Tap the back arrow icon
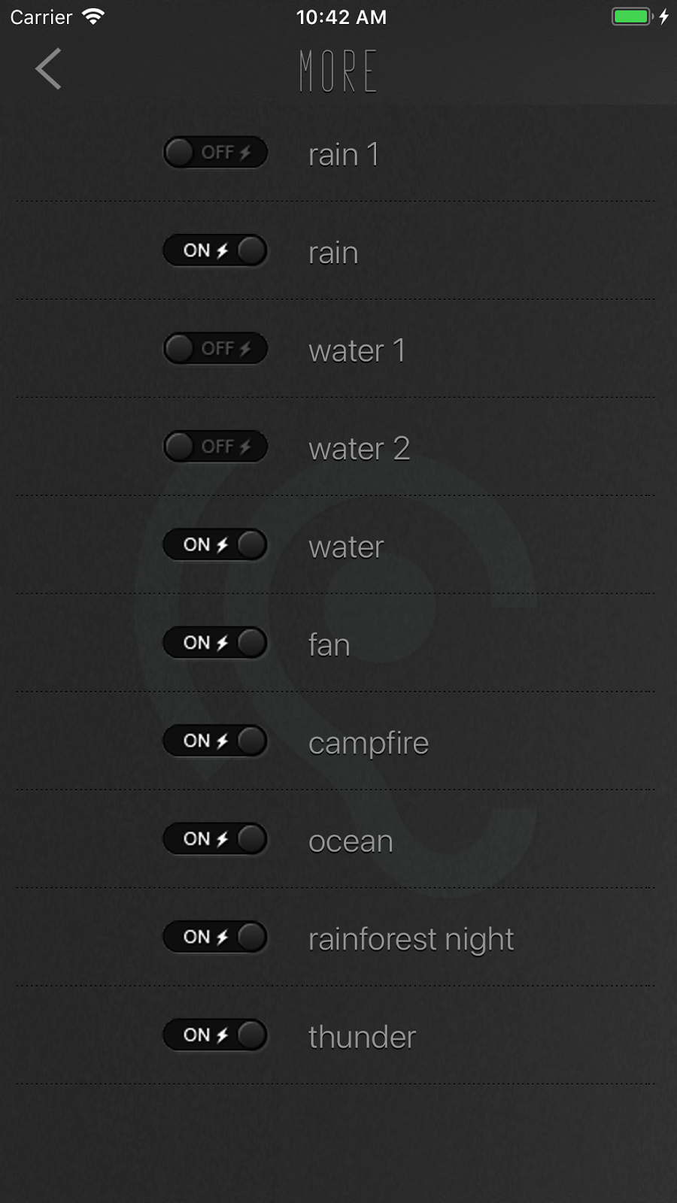Viewport: 677px width, 1203px height. pyautogui.click(x=48, y=69)
